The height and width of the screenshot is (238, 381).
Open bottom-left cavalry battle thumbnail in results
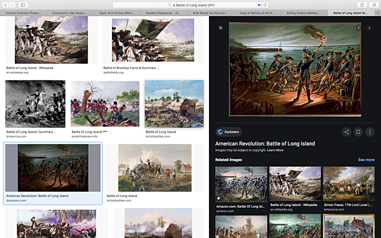point(57,224)
